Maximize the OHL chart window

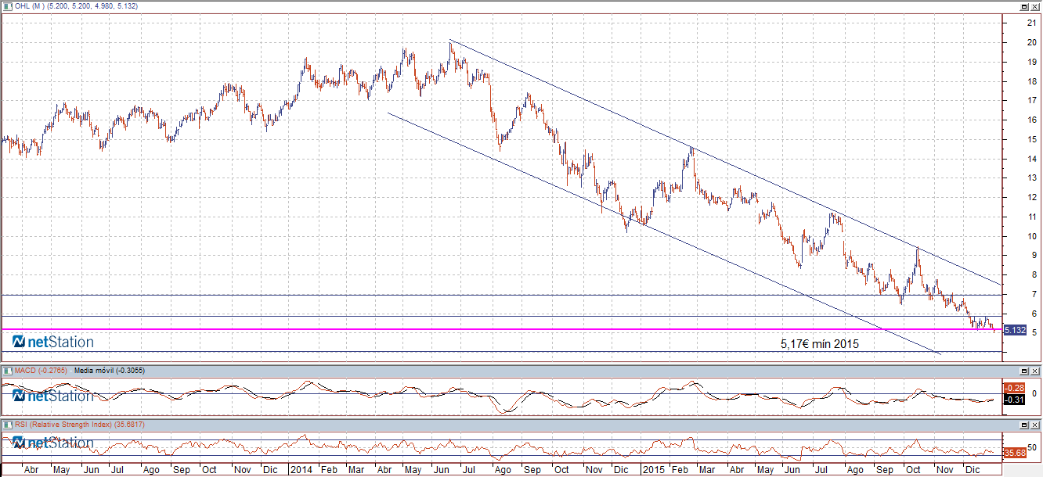point(1023,6)
